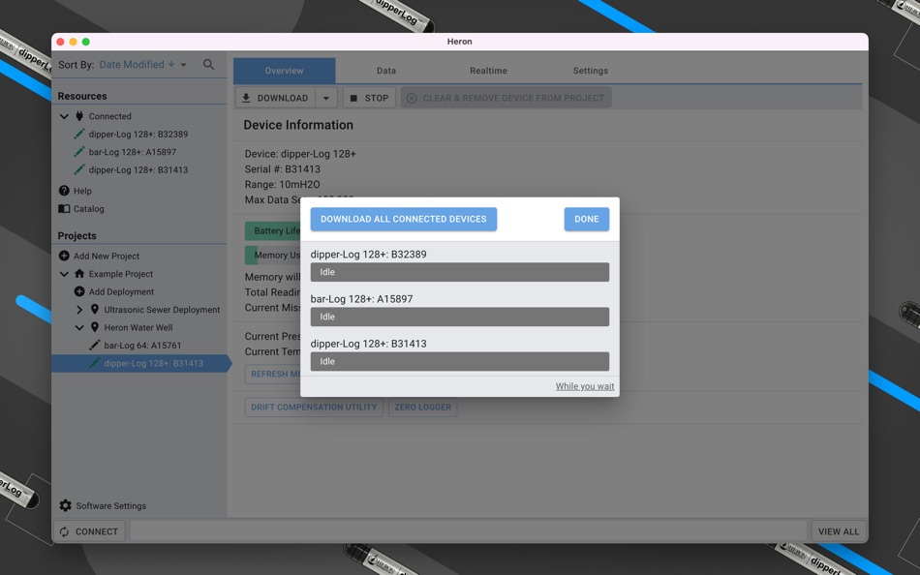Select bar-Log 64: A15761 in project tree
920x575 pixels.
pos(142,346)
